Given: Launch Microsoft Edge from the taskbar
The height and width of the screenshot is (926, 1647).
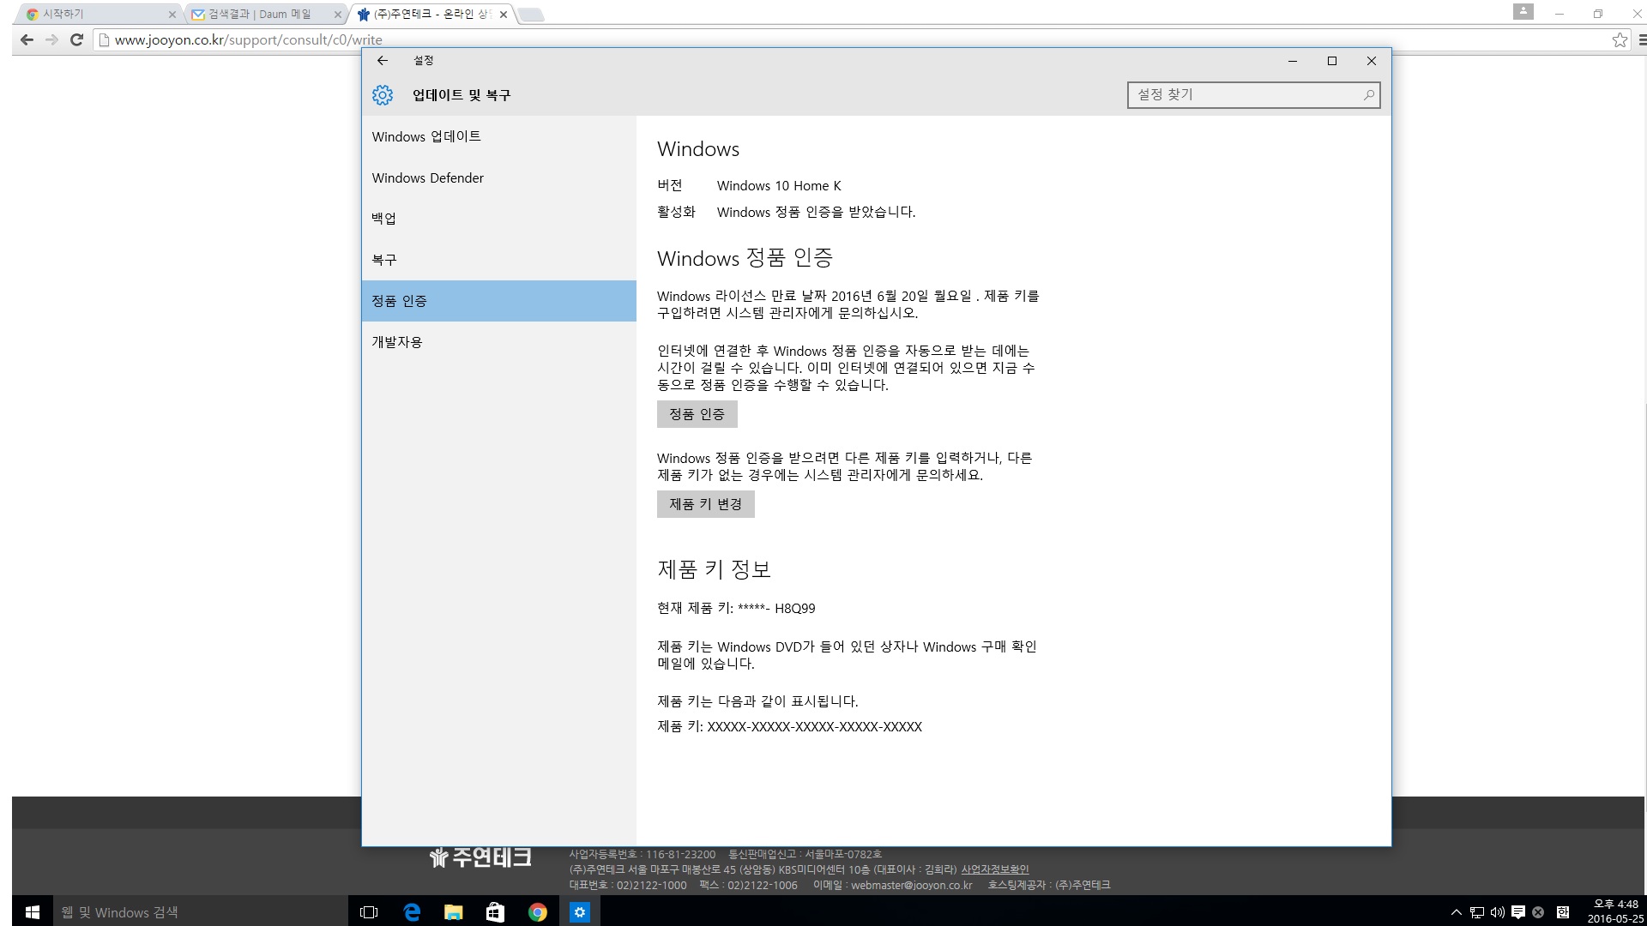Looking at the screenshot, I should [x=412, y=911].
